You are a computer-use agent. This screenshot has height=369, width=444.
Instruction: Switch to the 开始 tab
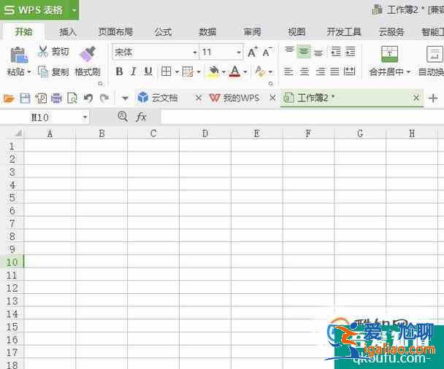click(x=23, y=31)
